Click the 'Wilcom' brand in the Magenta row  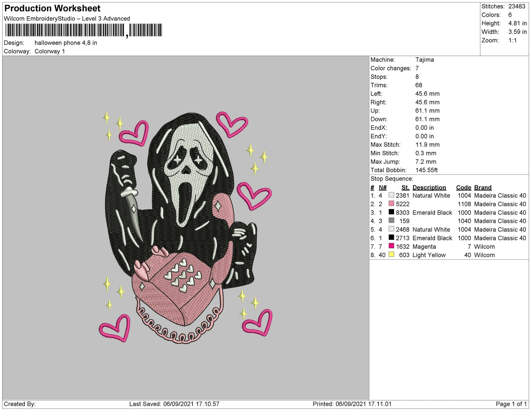point(484,247)
